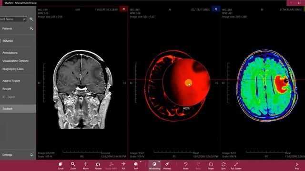
Task: Undo the last action
Action: tap(185, 166)
